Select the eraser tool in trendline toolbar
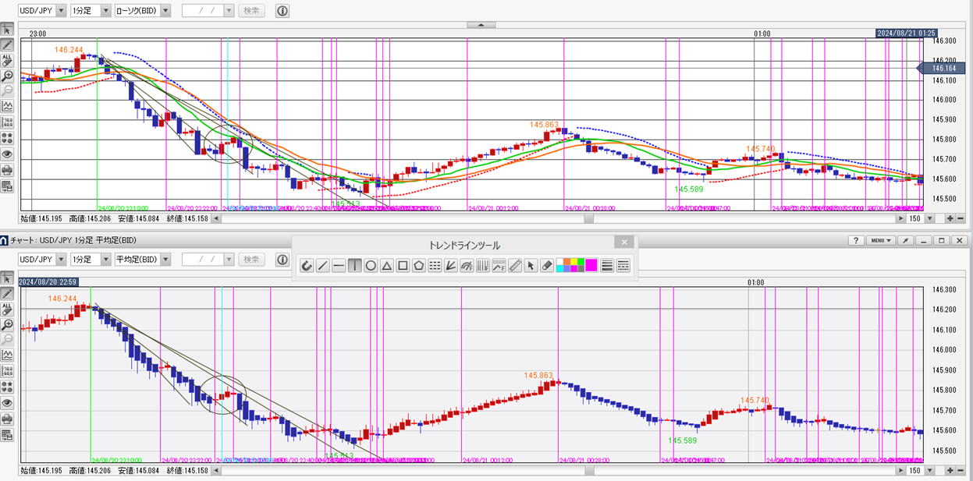The image size is (973, 481). [547, 266]
